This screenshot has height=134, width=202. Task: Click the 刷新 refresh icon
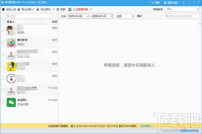pyautogui.click(x=58, y=10)
